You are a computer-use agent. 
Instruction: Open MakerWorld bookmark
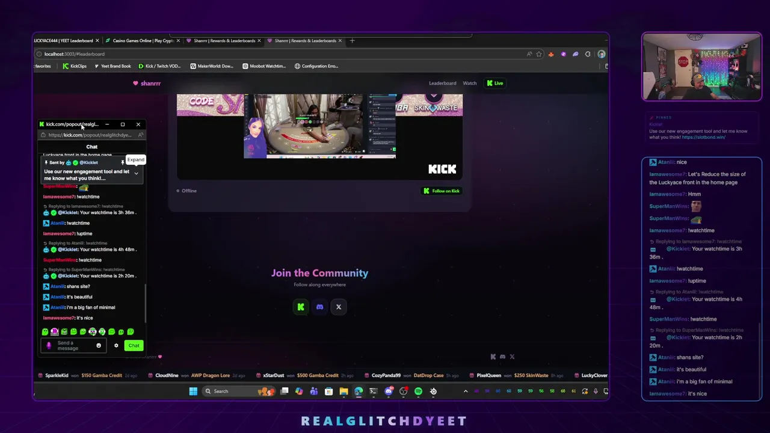(211, 66)
